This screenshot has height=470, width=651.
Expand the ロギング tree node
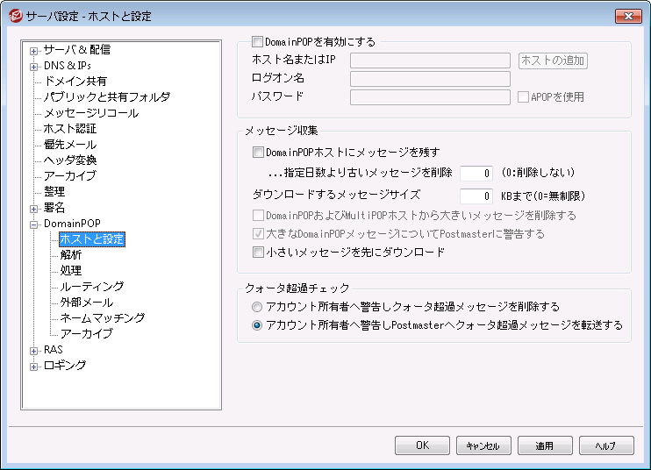pyautogui.click(x=34, y=366)
